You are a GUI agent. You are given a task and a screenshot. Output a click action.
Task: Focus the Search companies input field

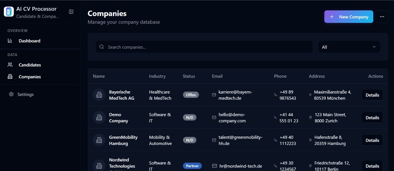click(204, 47)
